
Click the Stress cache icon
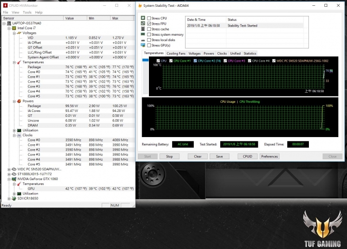[143, 29]
